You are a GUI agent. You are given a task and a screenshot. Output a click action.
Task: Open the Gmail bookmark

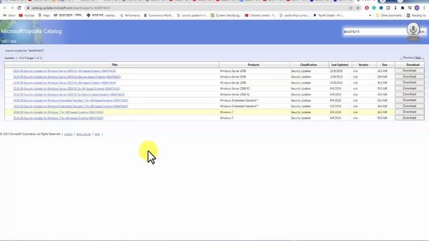tap(9, 15)
